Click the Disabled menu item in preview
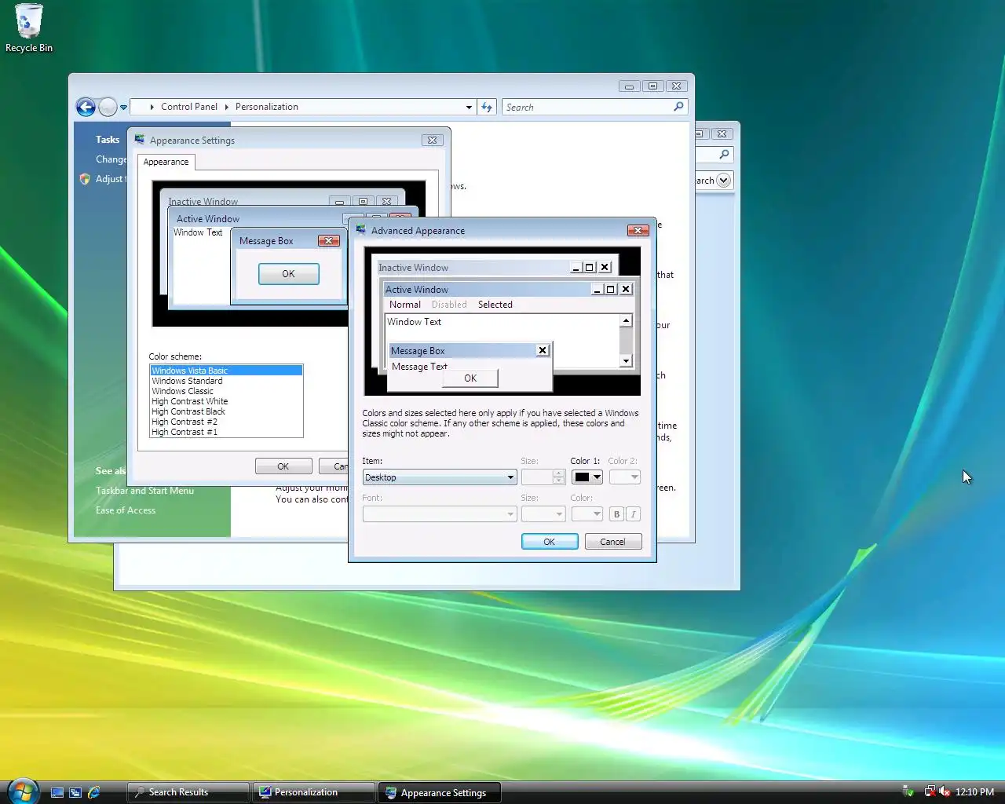The height and width of the screenshot is (804, 1005). 449,305
